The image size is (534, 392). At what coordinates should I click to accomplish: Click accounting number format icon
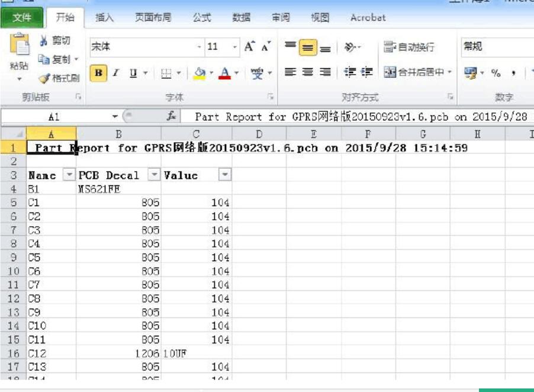coord(471,73)
